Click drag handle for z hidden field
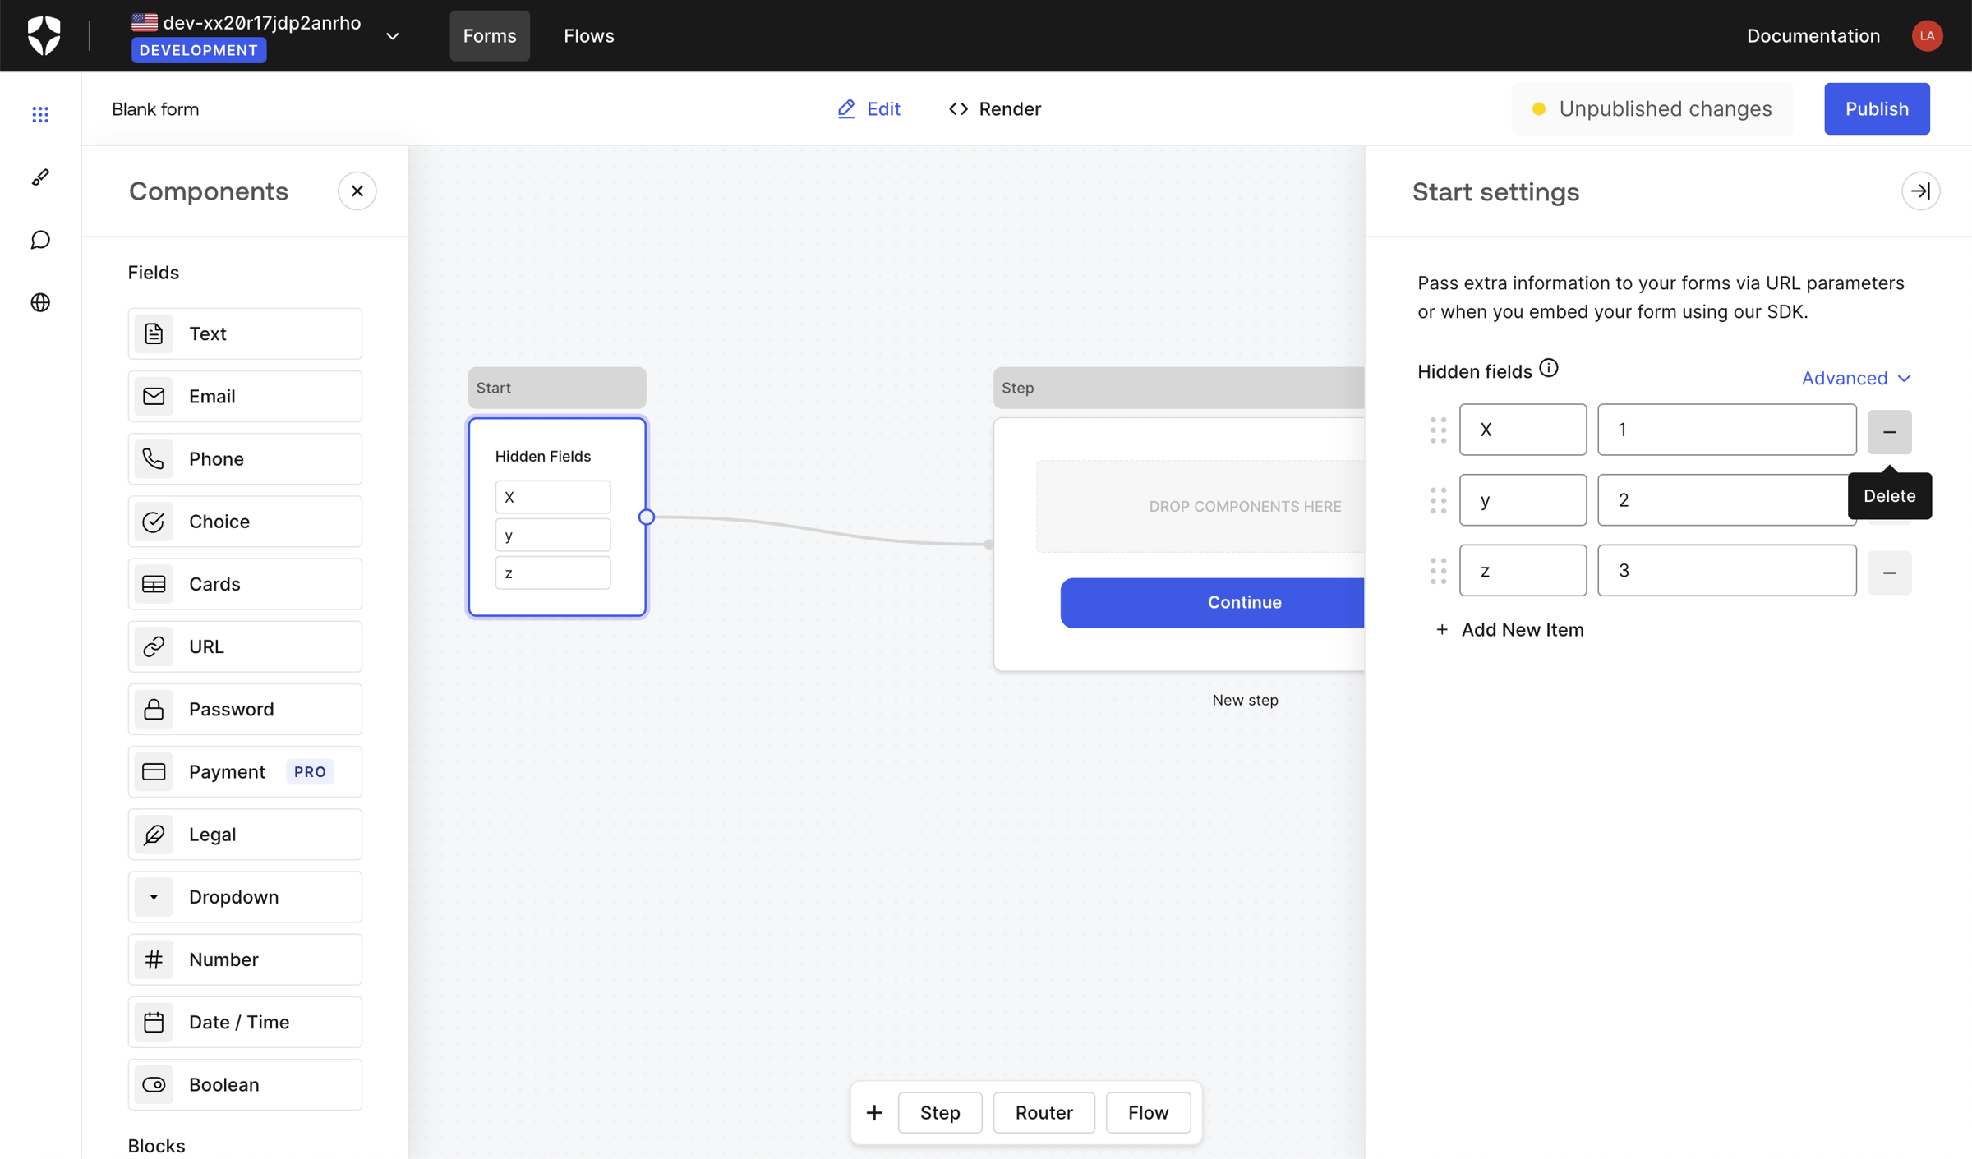 coord(1438,571)
